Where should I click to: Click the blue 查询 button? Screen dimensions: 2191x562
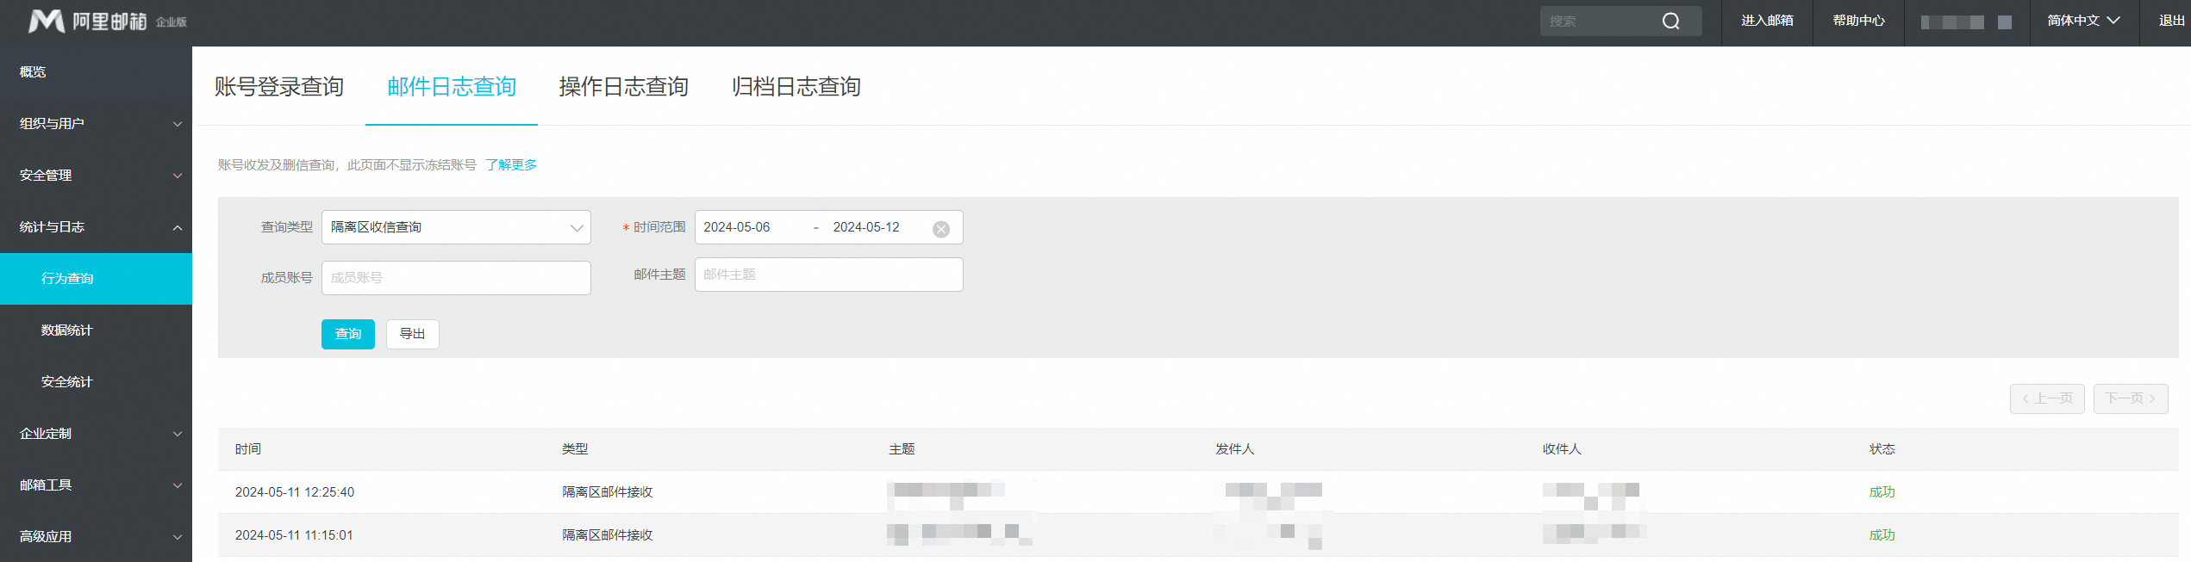[x=347, y=334]
